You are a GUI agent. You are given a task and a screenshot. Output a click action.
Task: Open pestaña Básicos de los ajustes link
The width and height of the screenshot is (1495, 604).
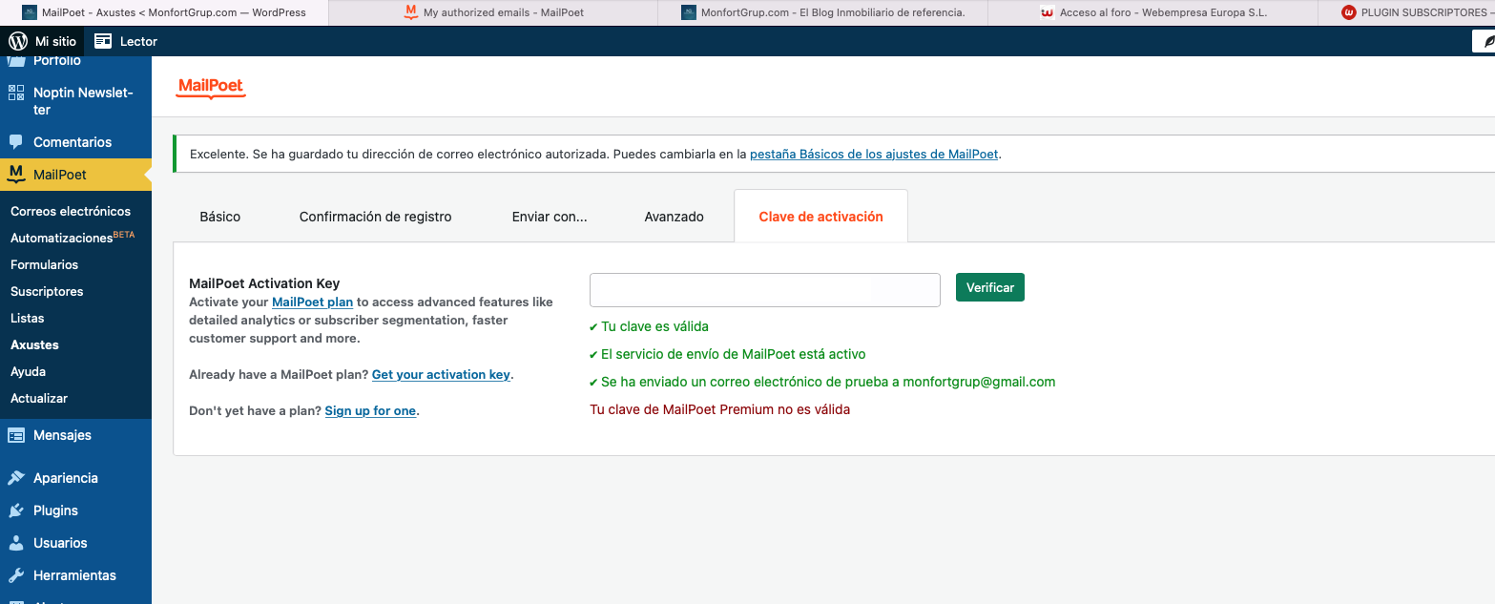874,154
